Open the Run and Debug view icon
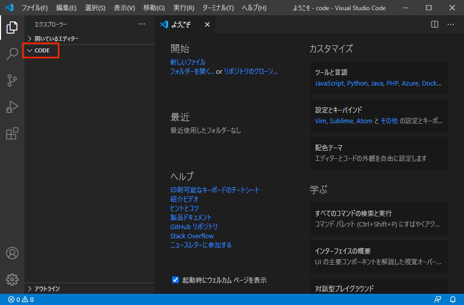 click(x=12, y=107)
